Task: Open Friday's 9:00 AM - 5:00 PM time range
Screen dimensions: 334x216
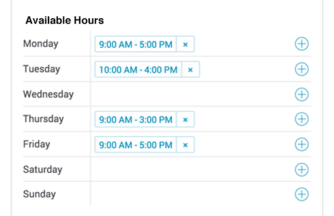Action: 136,144
